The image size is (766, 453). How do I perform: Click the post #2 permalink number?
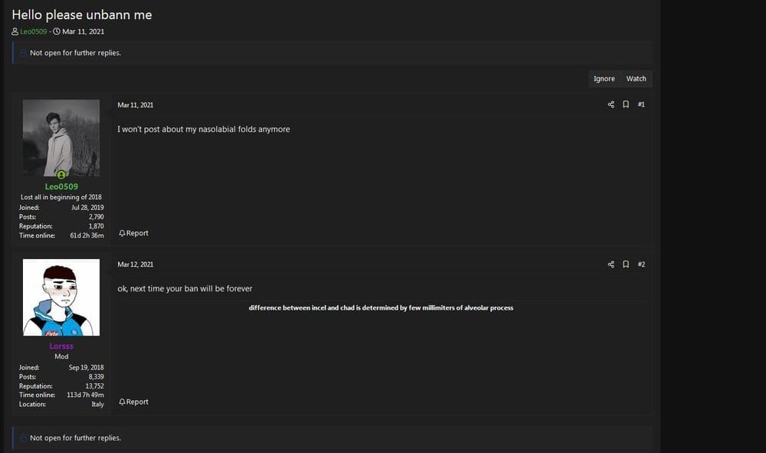[641, 264]
